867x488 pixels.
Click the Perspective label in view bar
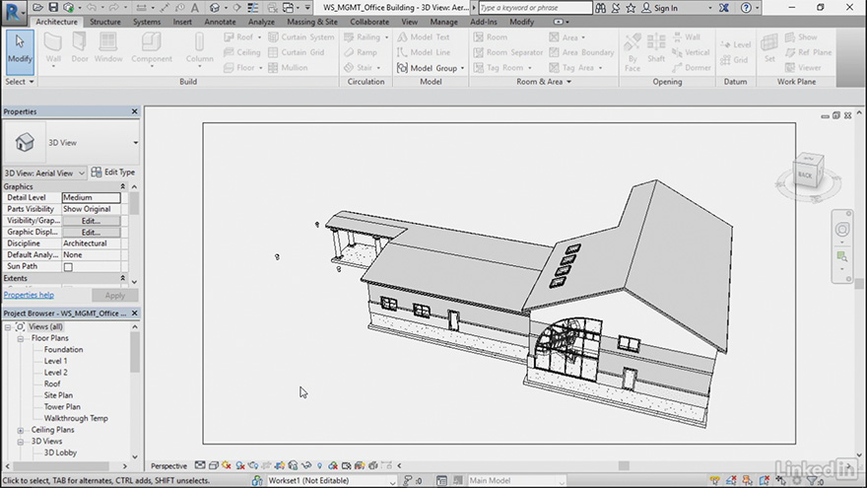coord(168,466)
